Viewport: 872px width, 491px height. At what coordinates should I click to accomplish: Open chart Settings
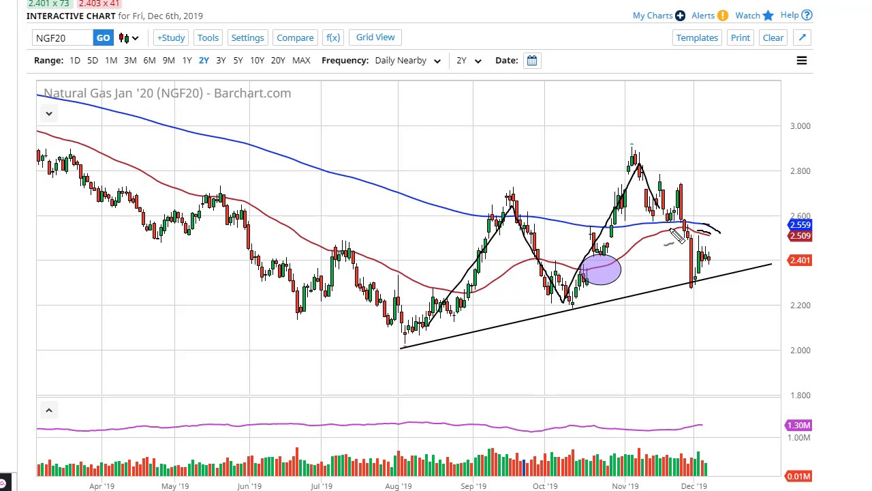(x=247, y=38)
